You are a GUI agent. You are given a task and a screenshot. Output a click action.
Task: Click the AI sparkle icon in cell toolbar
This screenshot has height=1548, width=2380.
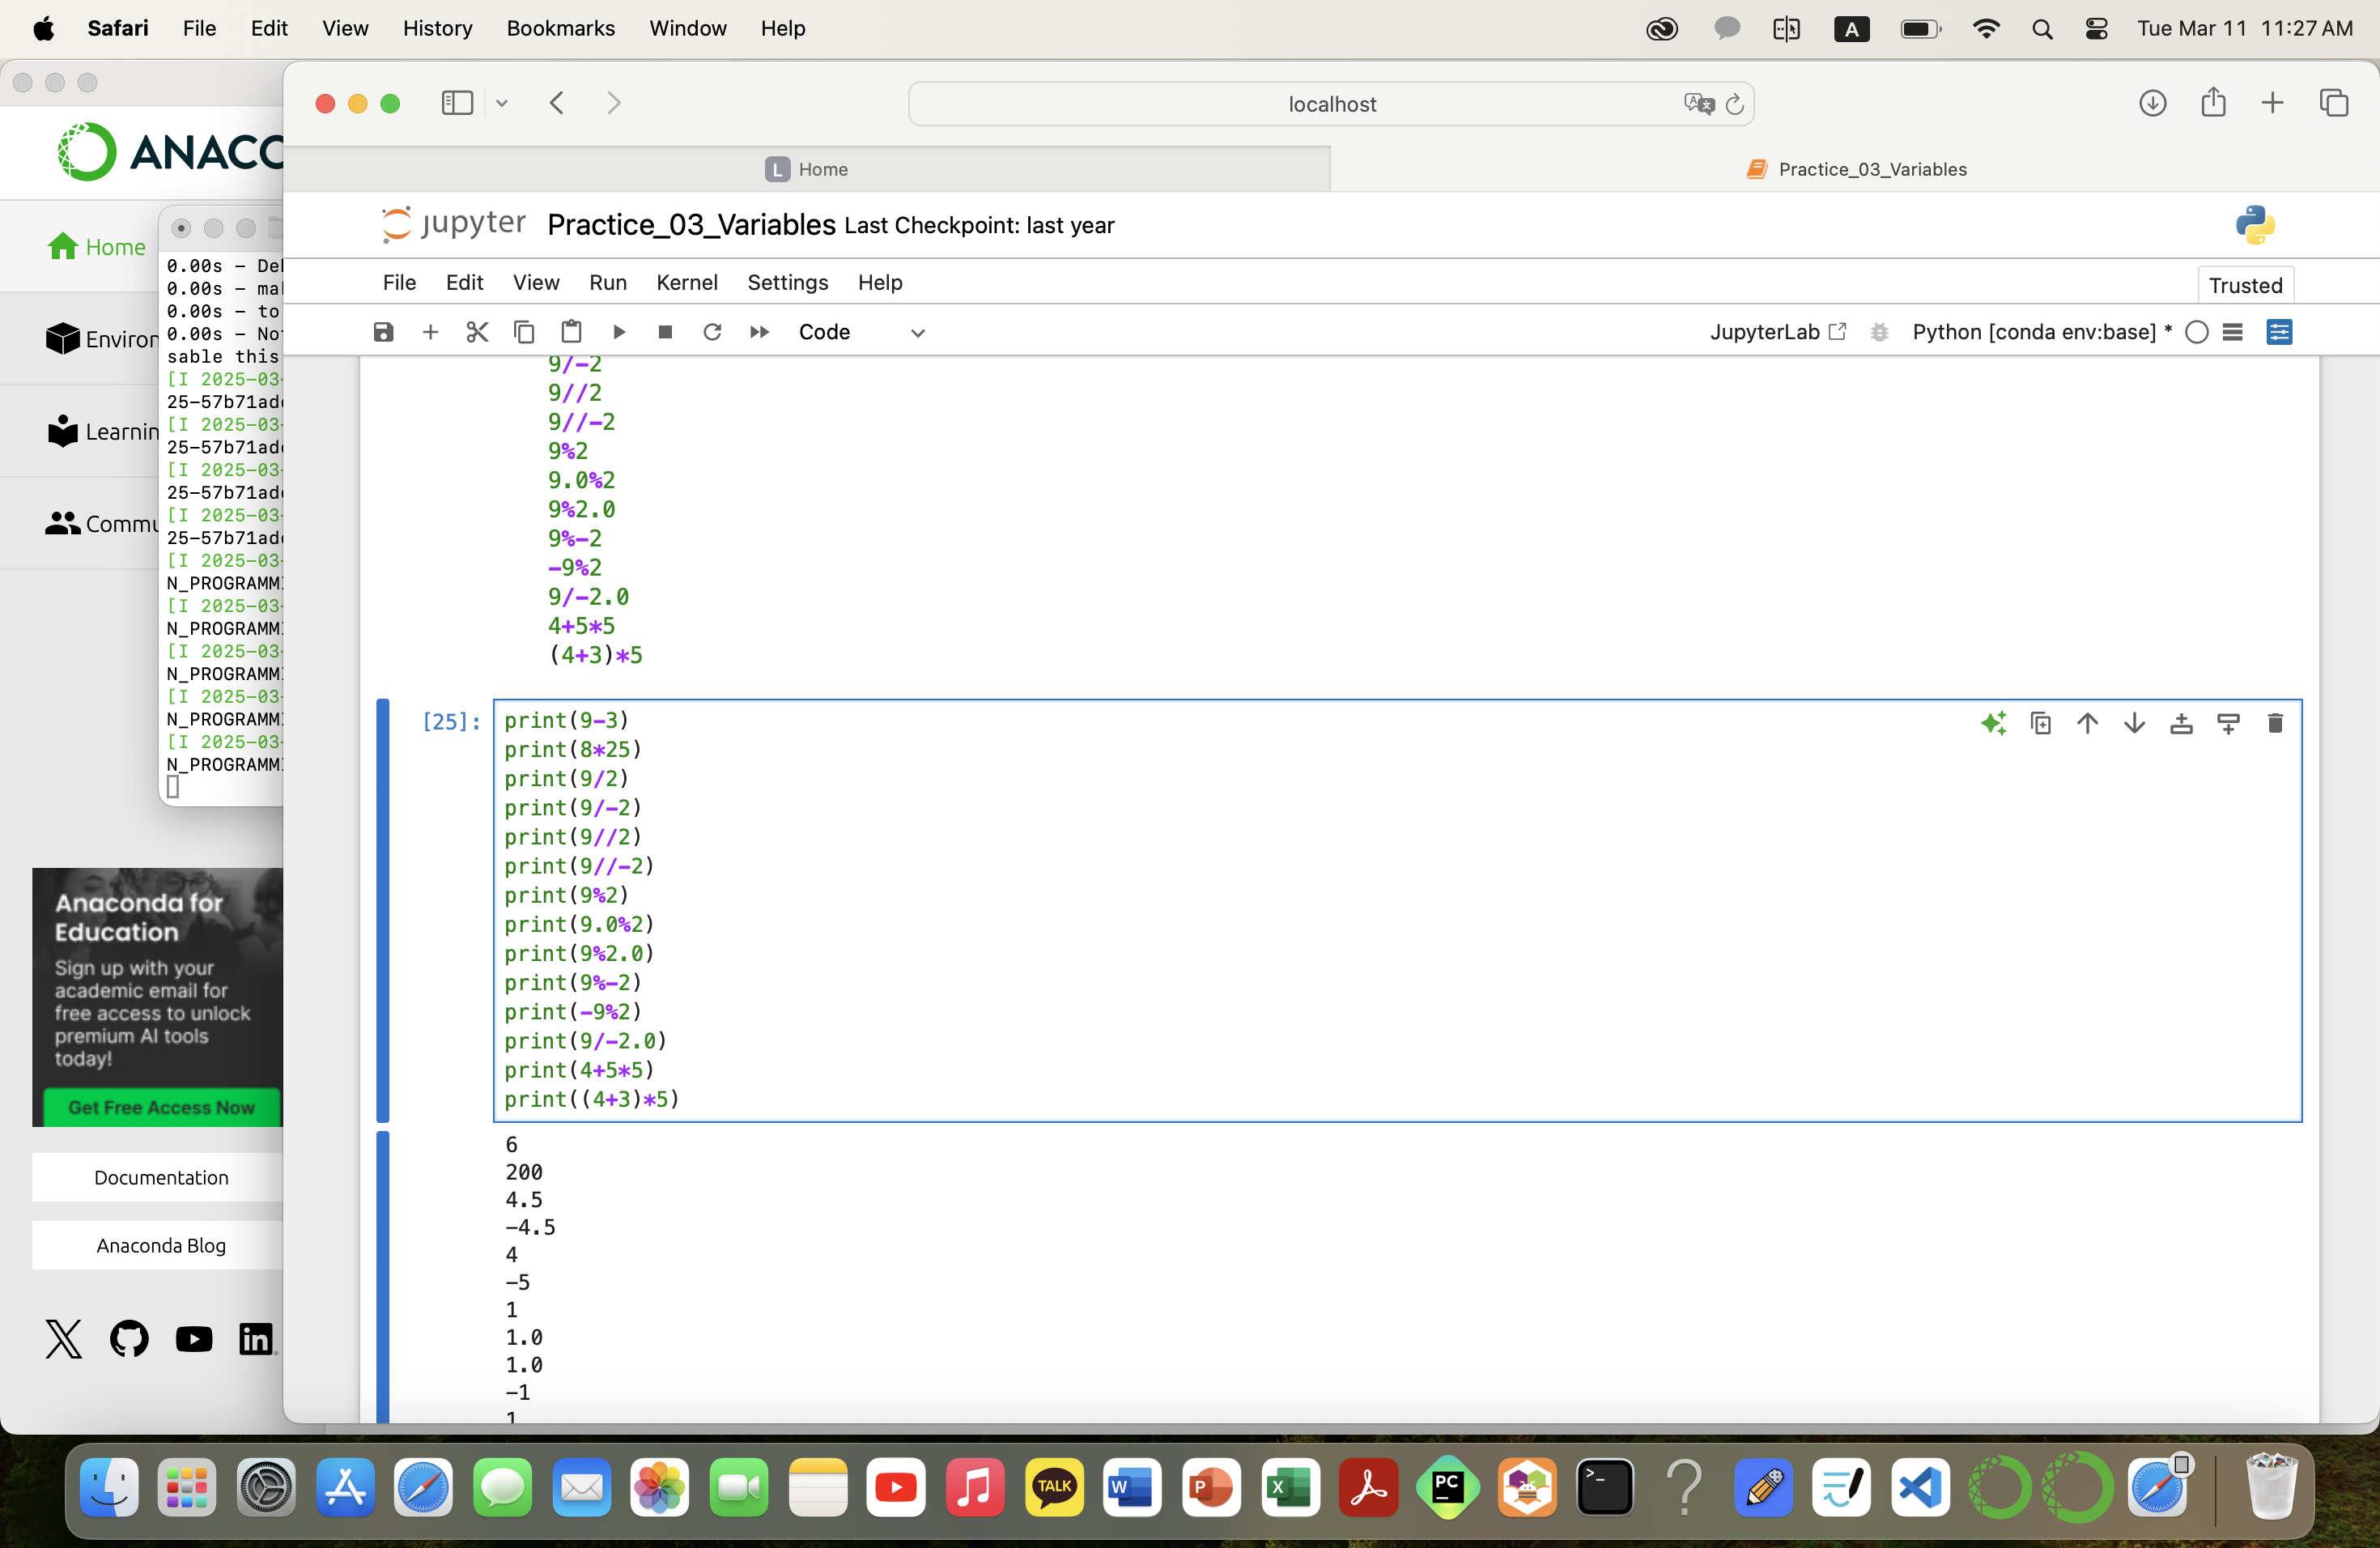tap(1993, 723)
